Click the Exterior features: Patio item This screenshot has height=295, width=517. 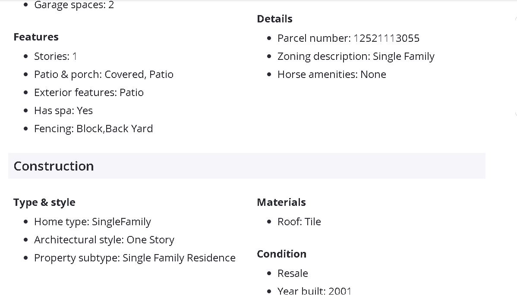click(x=88, y=93)
